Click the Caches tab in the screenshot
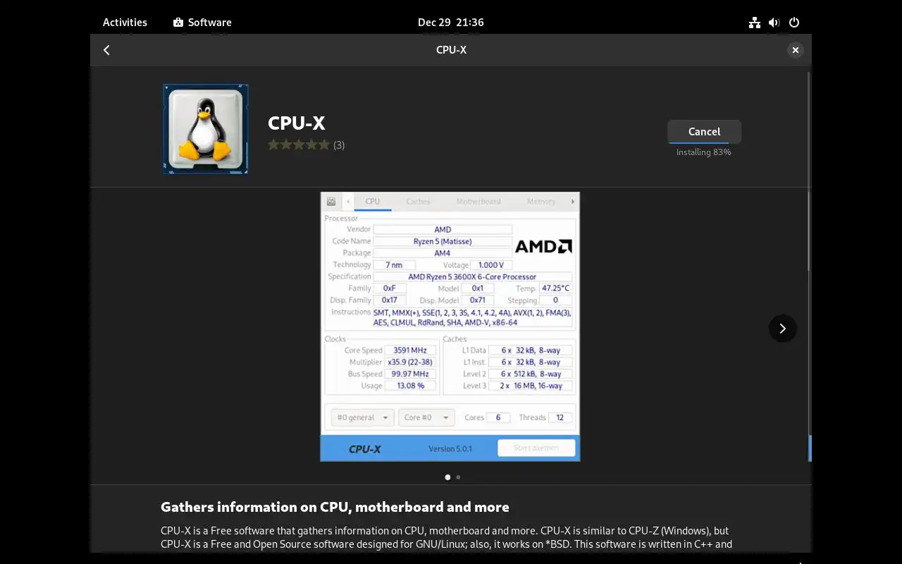Screen dimensions: 902x564 click(418, 202)
